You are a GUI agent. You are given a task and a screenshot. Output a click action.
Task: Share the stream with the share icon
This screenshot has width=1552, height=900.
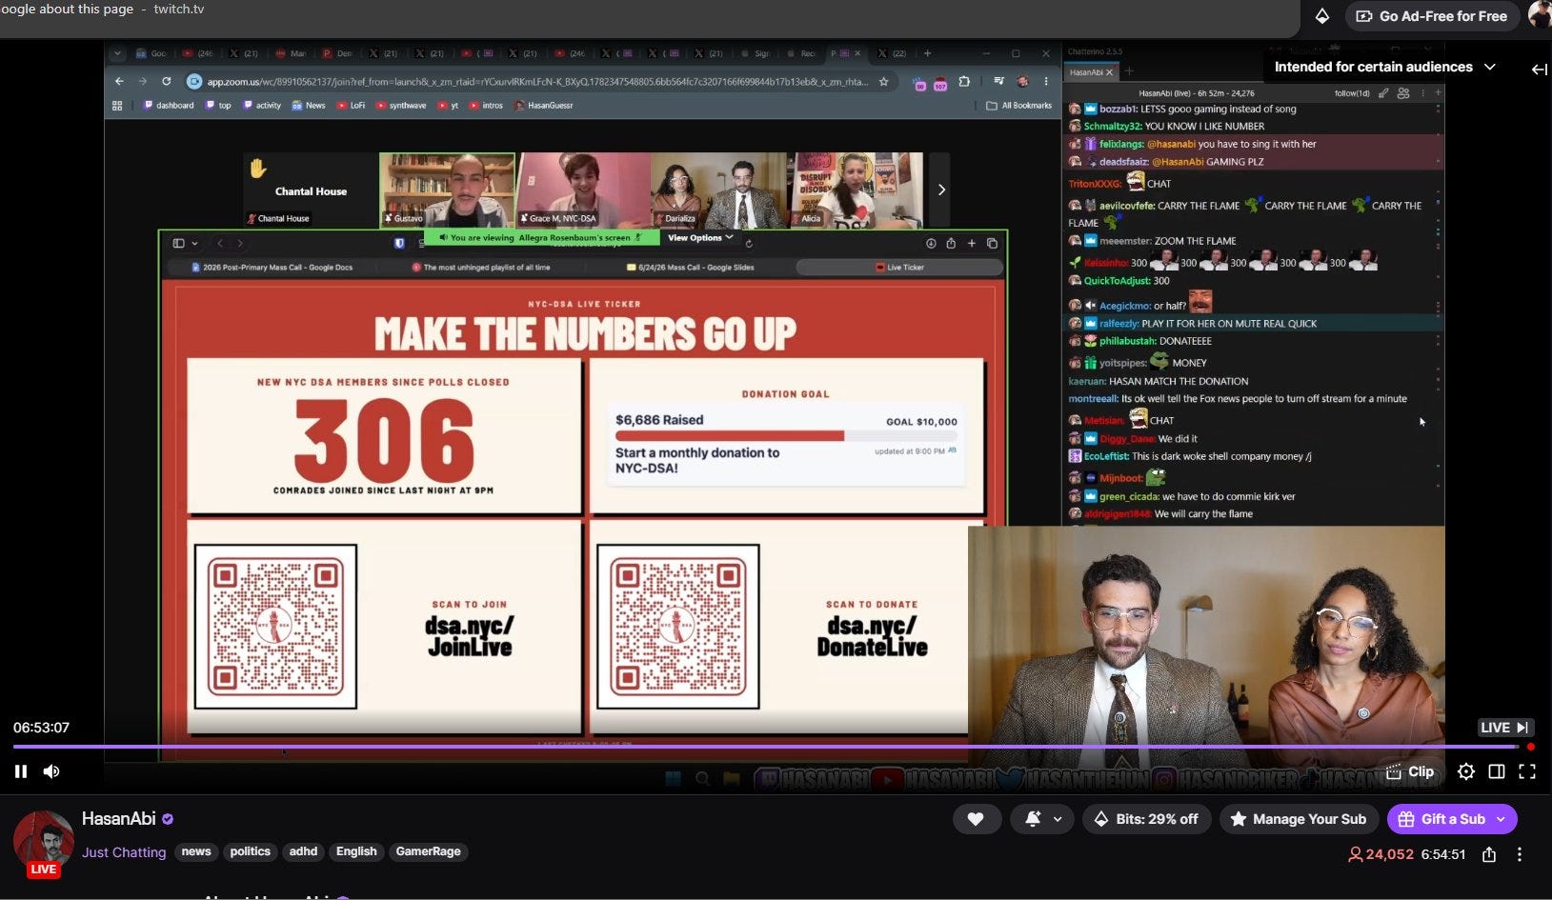pyautogui.click(x=1489, y=854)
